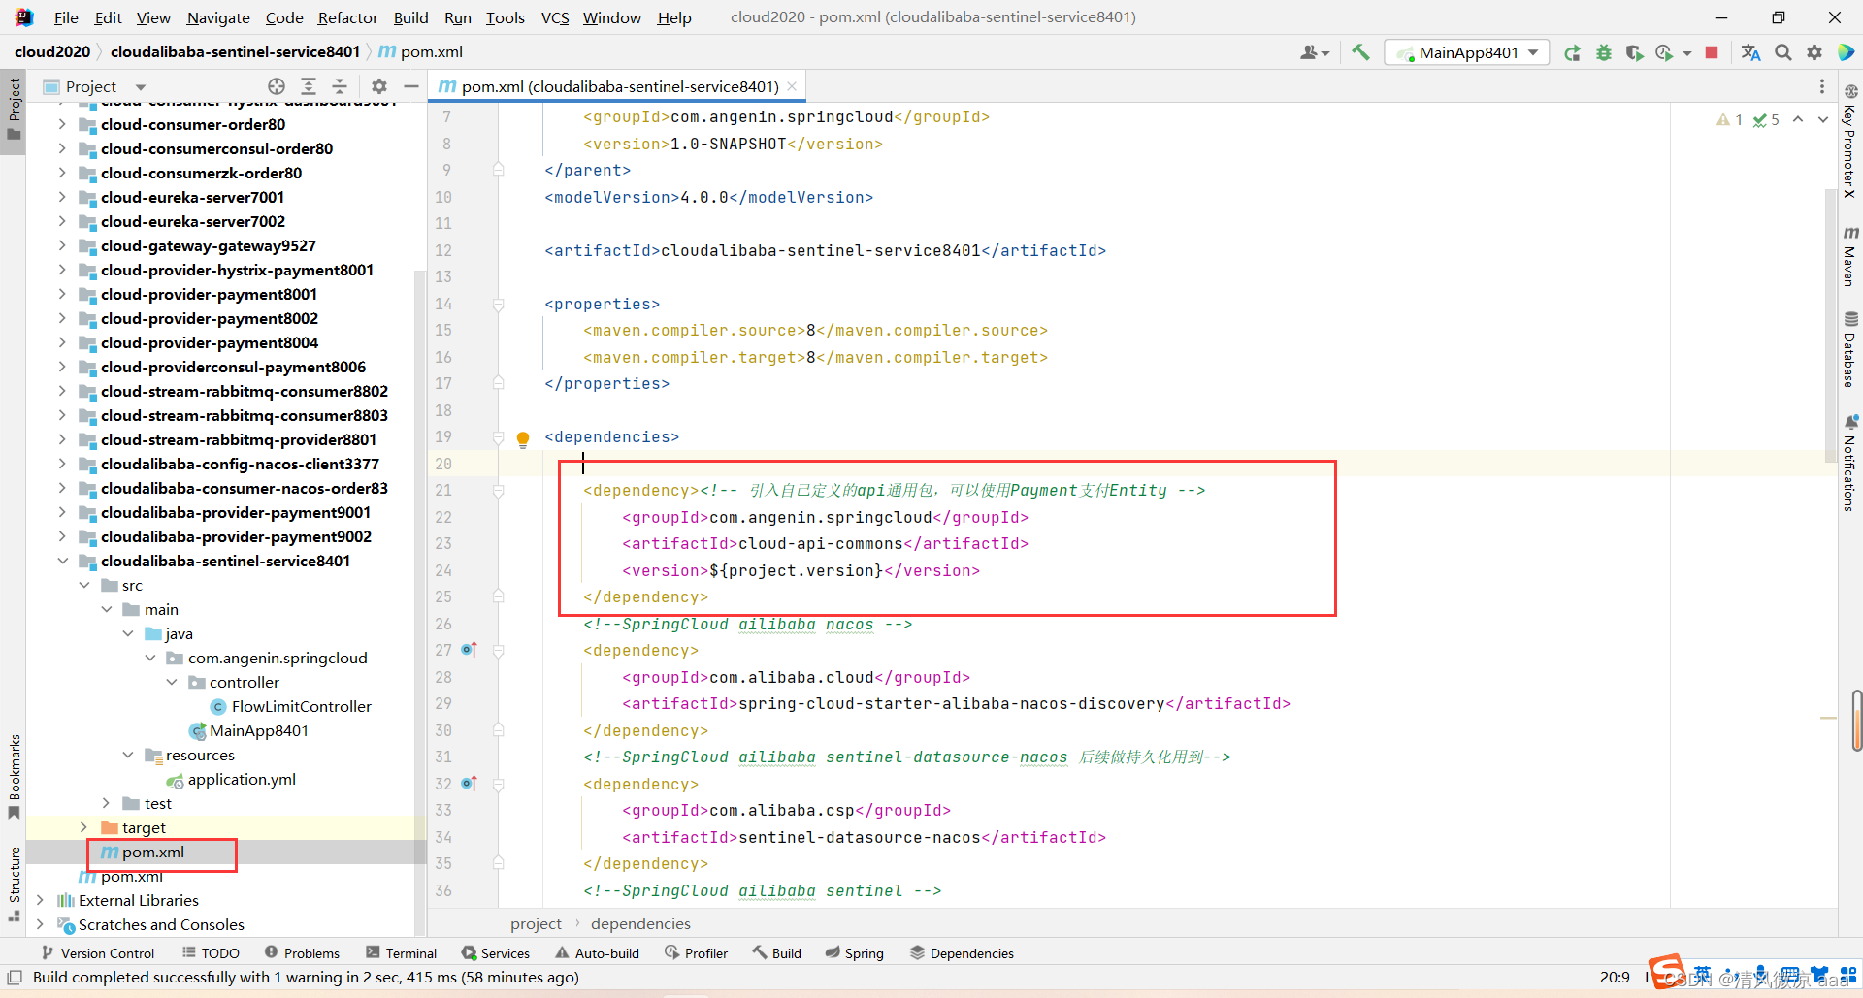Open the Problems tool window

[302, 953]
